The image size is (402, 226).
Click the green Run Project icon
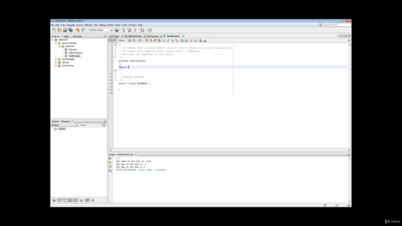[136, 30]
